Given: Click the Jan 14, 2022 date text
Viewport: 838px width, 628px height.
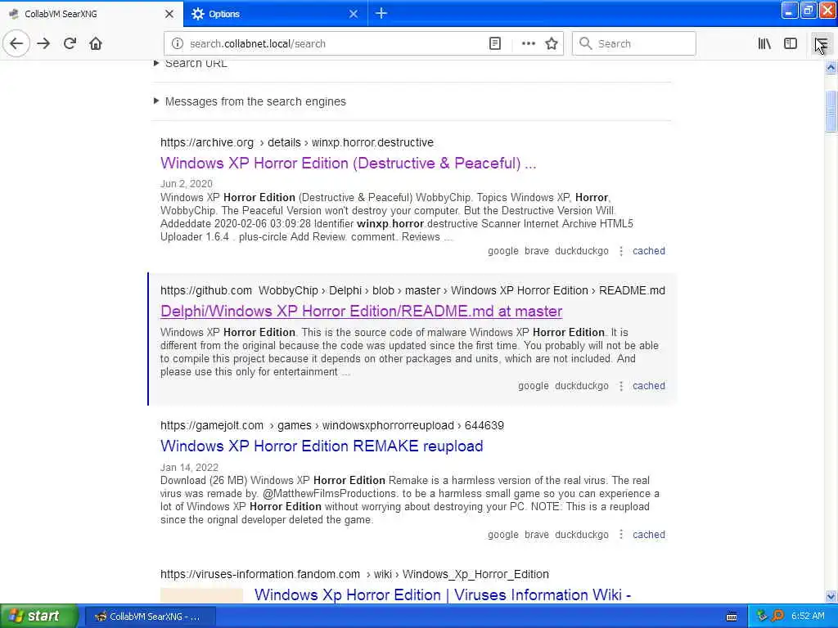Looking at the screenshot, I should coord(189,467).
